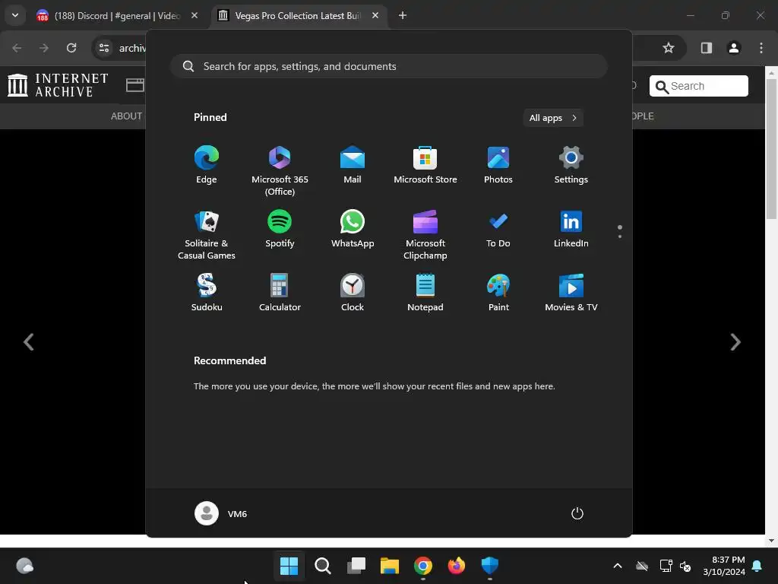Open clock showing 8:37 PM
The image size is (778, 584).
pos(724,566)
